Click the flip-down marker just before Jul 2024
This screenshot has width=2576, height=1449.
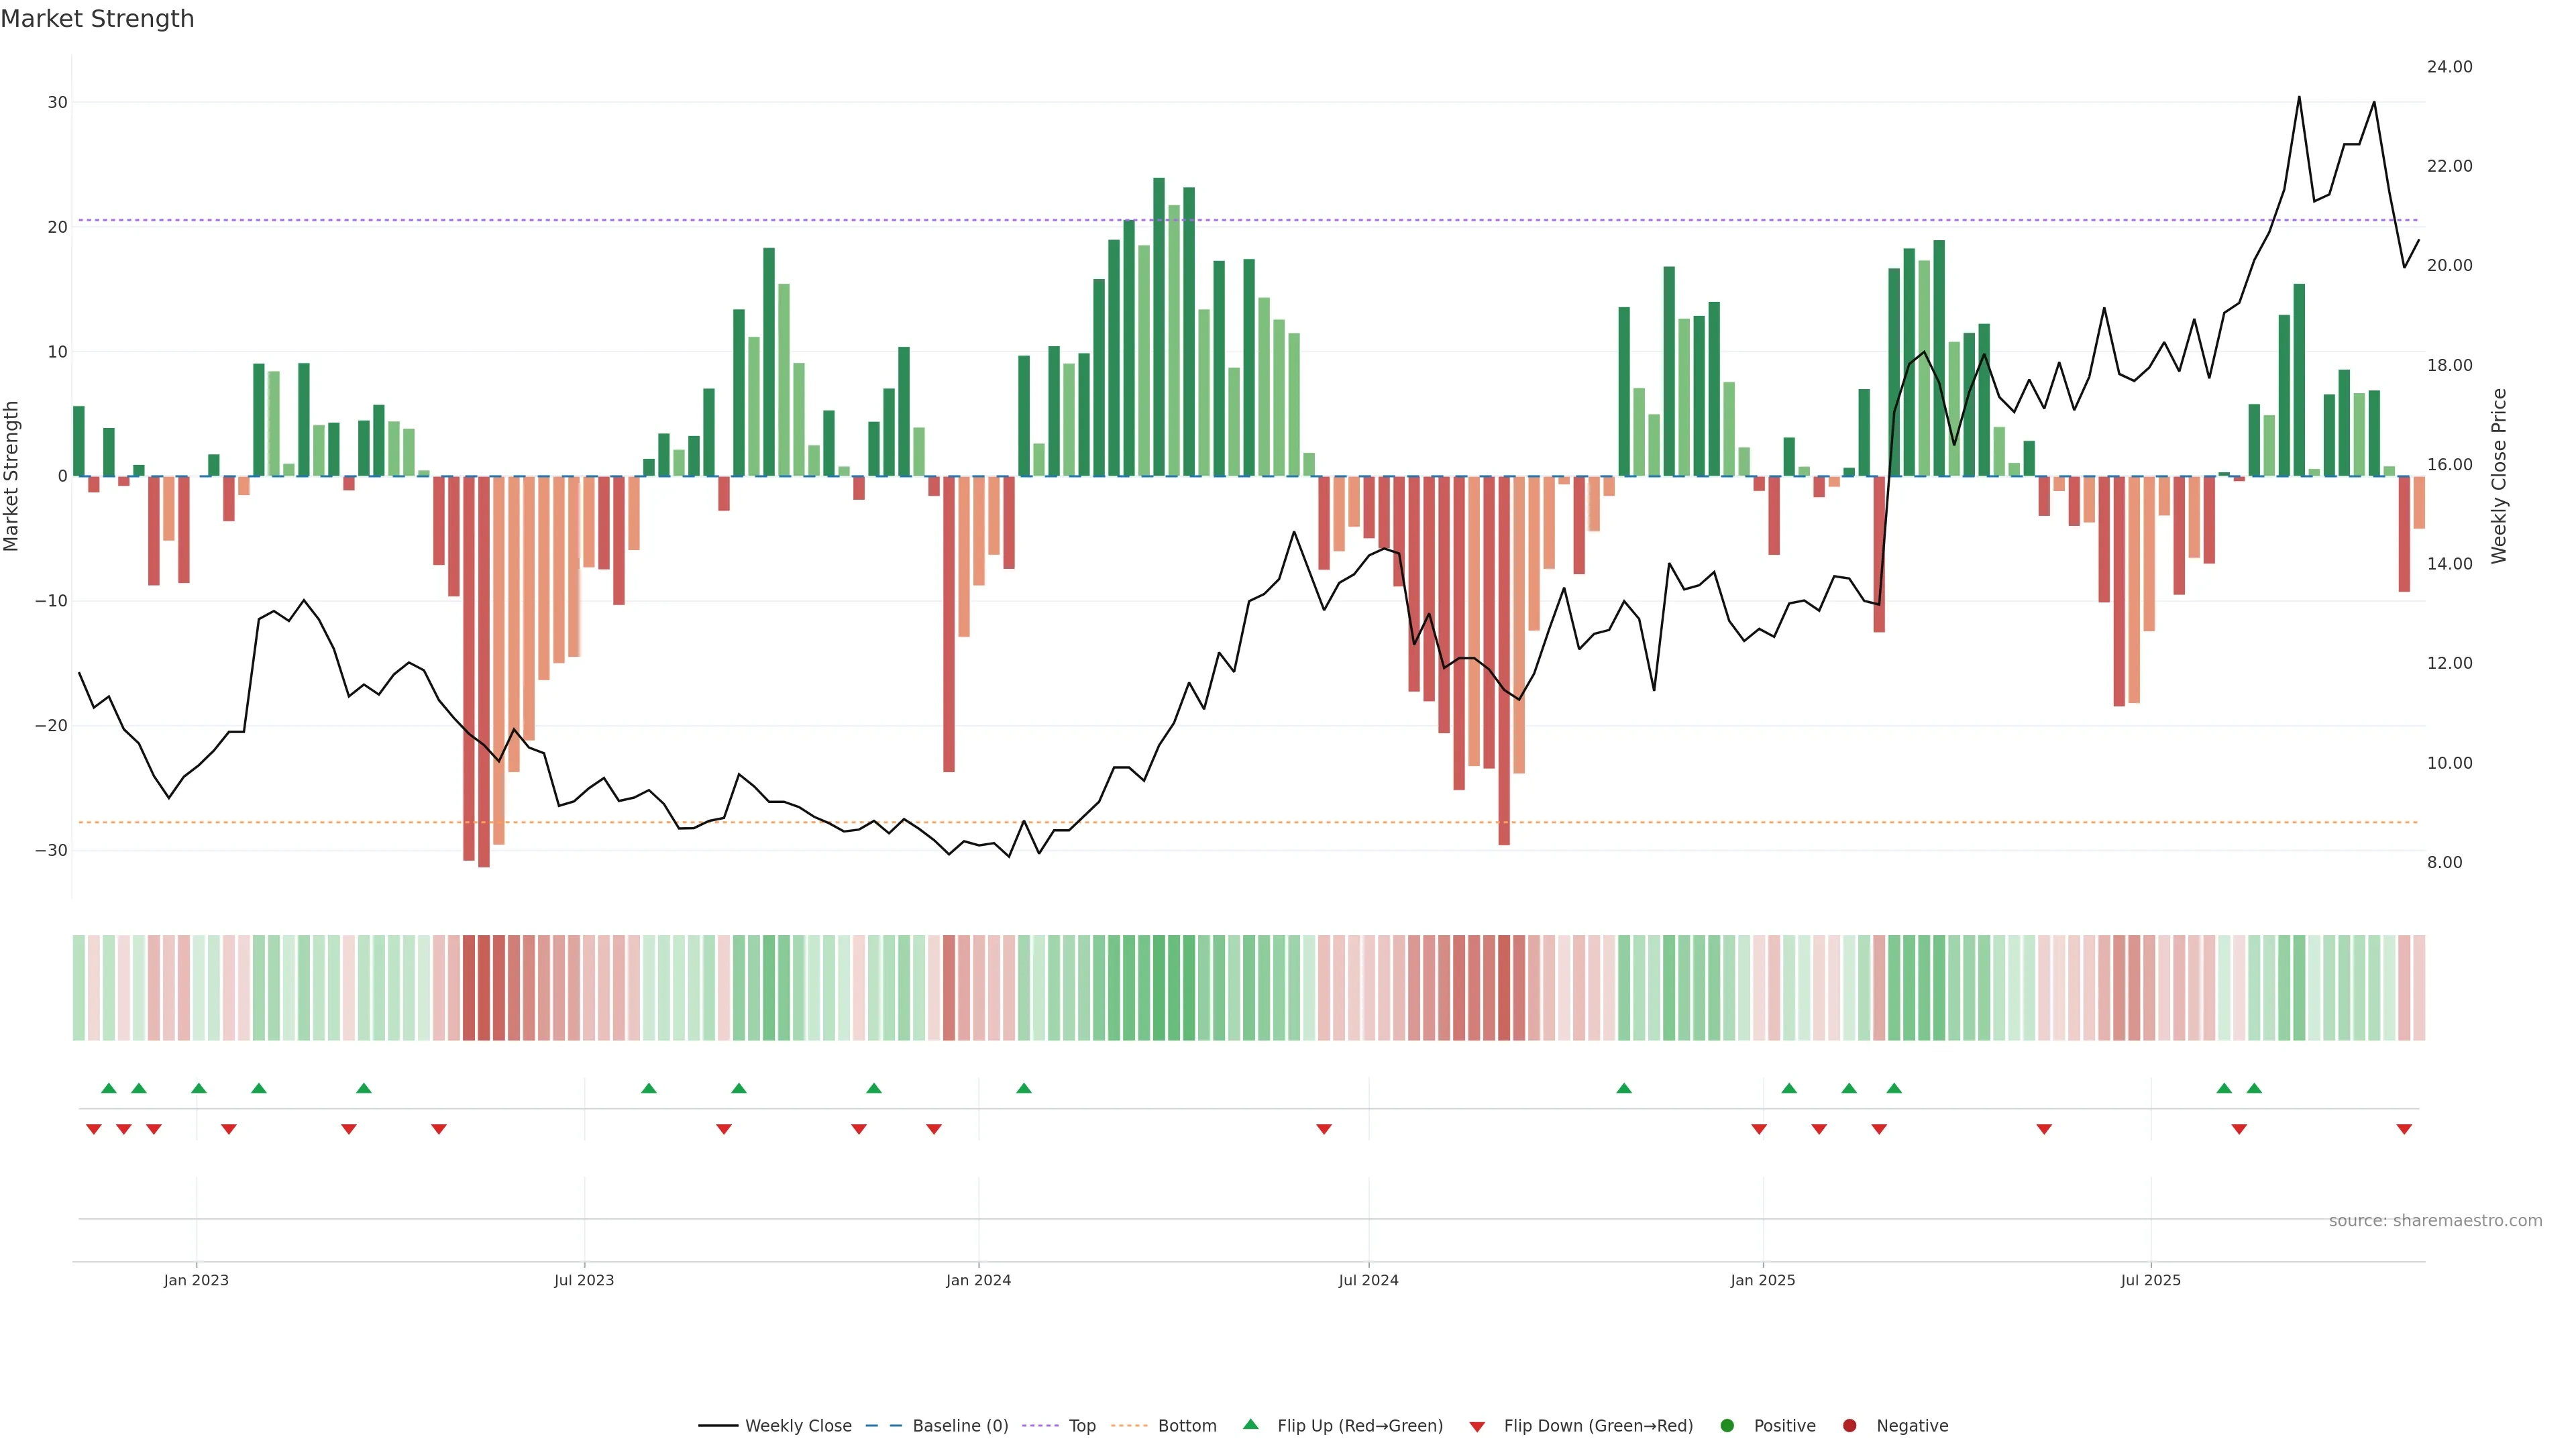1324,1129
